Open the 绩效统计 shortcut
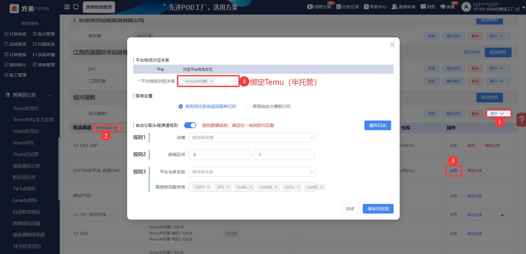 coord(16,65)
